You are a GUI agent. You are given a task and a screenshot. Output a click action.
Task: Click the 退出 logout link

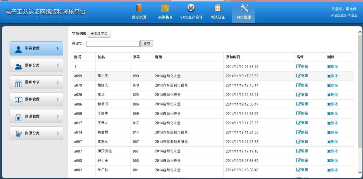(354, 15)
